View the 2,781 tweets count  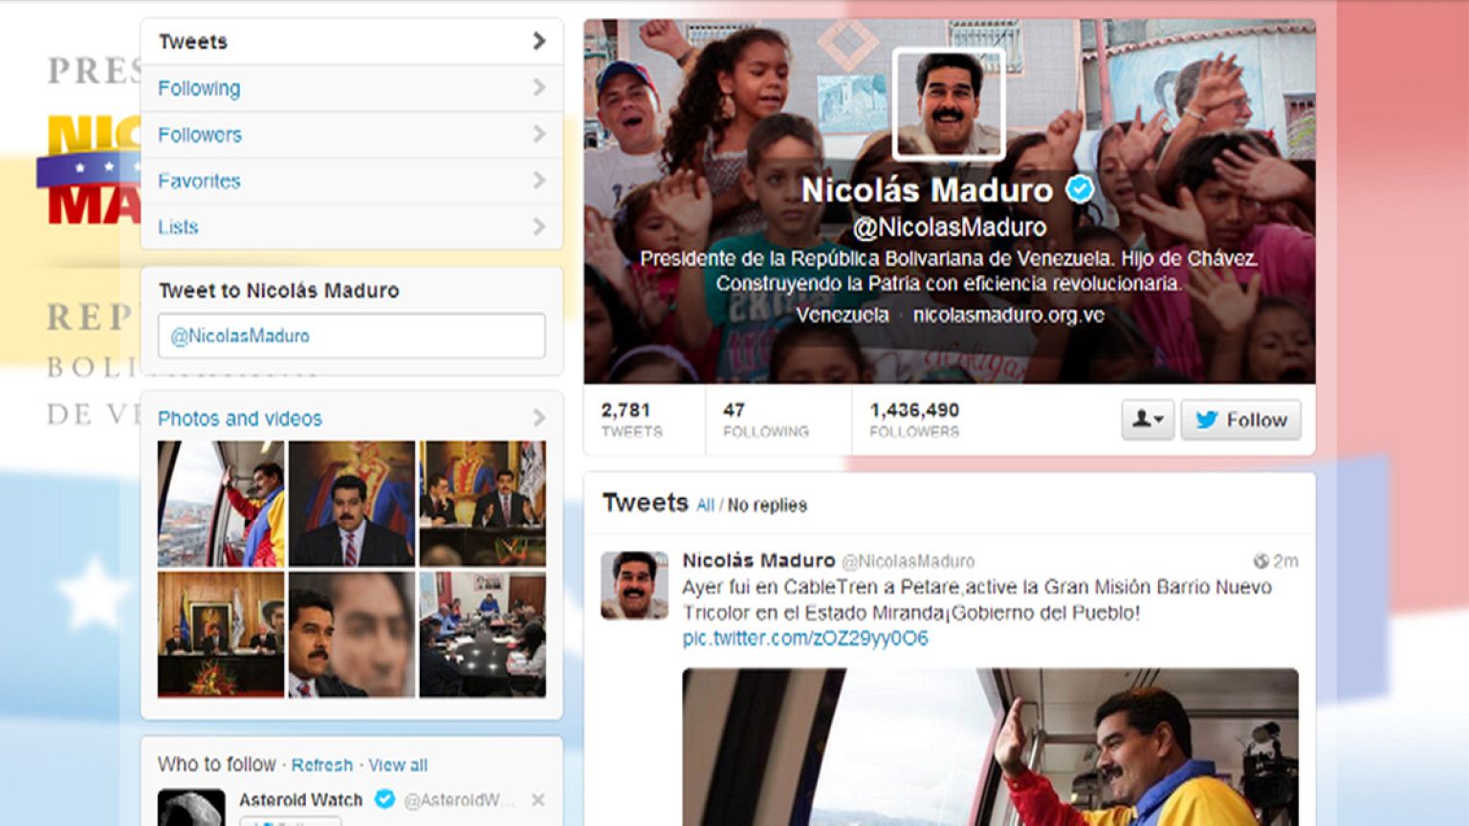pyautogui.click(x=631, y=420)
